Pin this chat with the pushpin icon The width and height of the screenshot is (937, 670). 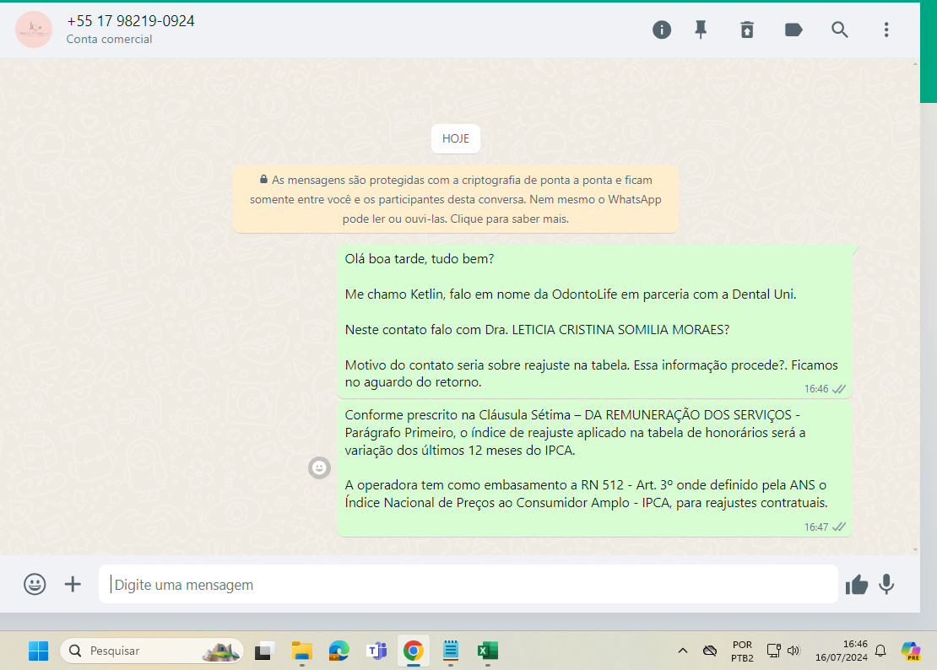point(701,30)
